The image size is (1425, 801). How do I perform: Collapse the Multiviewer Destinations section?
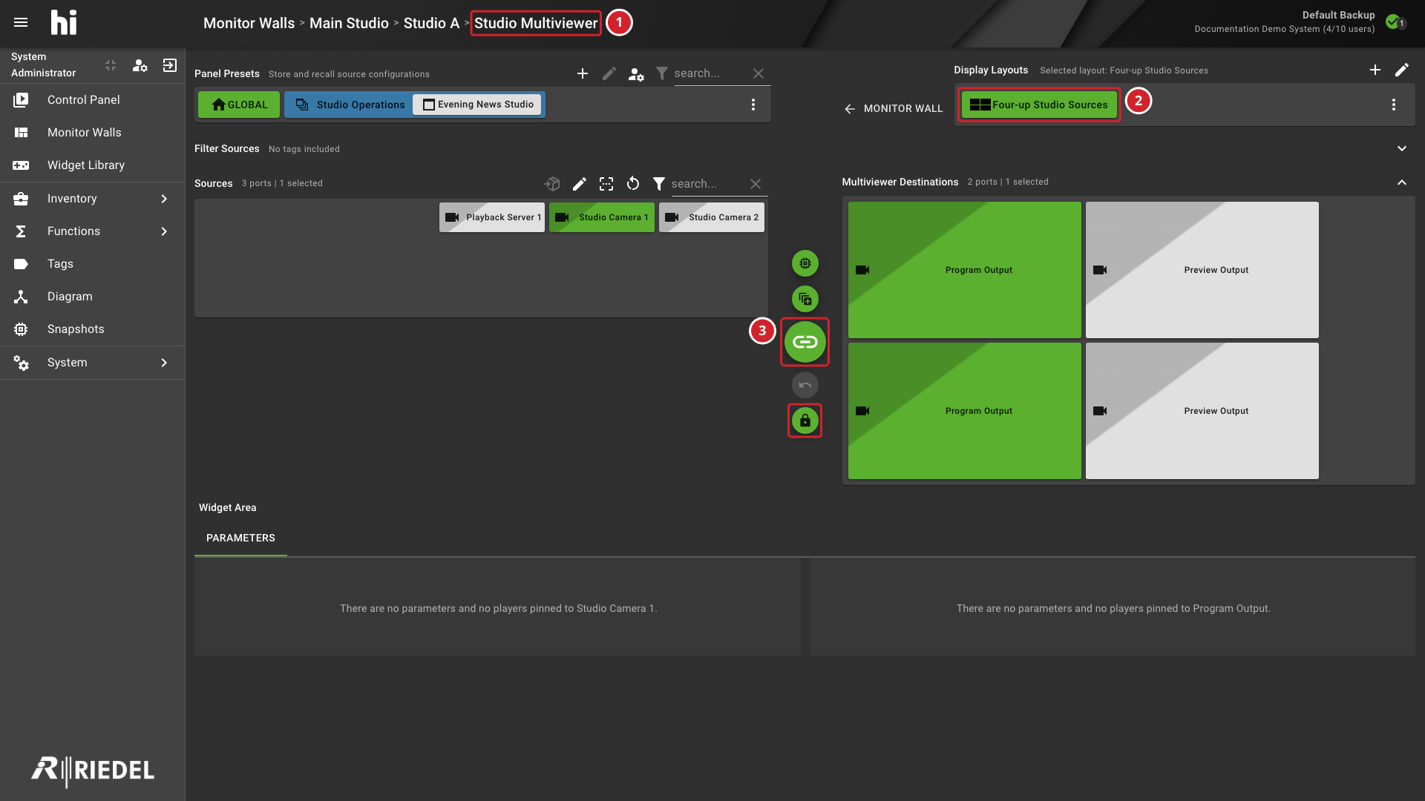coord(1402,182)
